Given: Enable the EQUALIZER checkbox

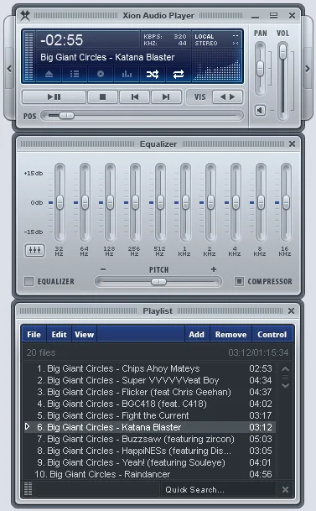Looking at the screenshot, I should pyautogui.click(x=29, y=281).
